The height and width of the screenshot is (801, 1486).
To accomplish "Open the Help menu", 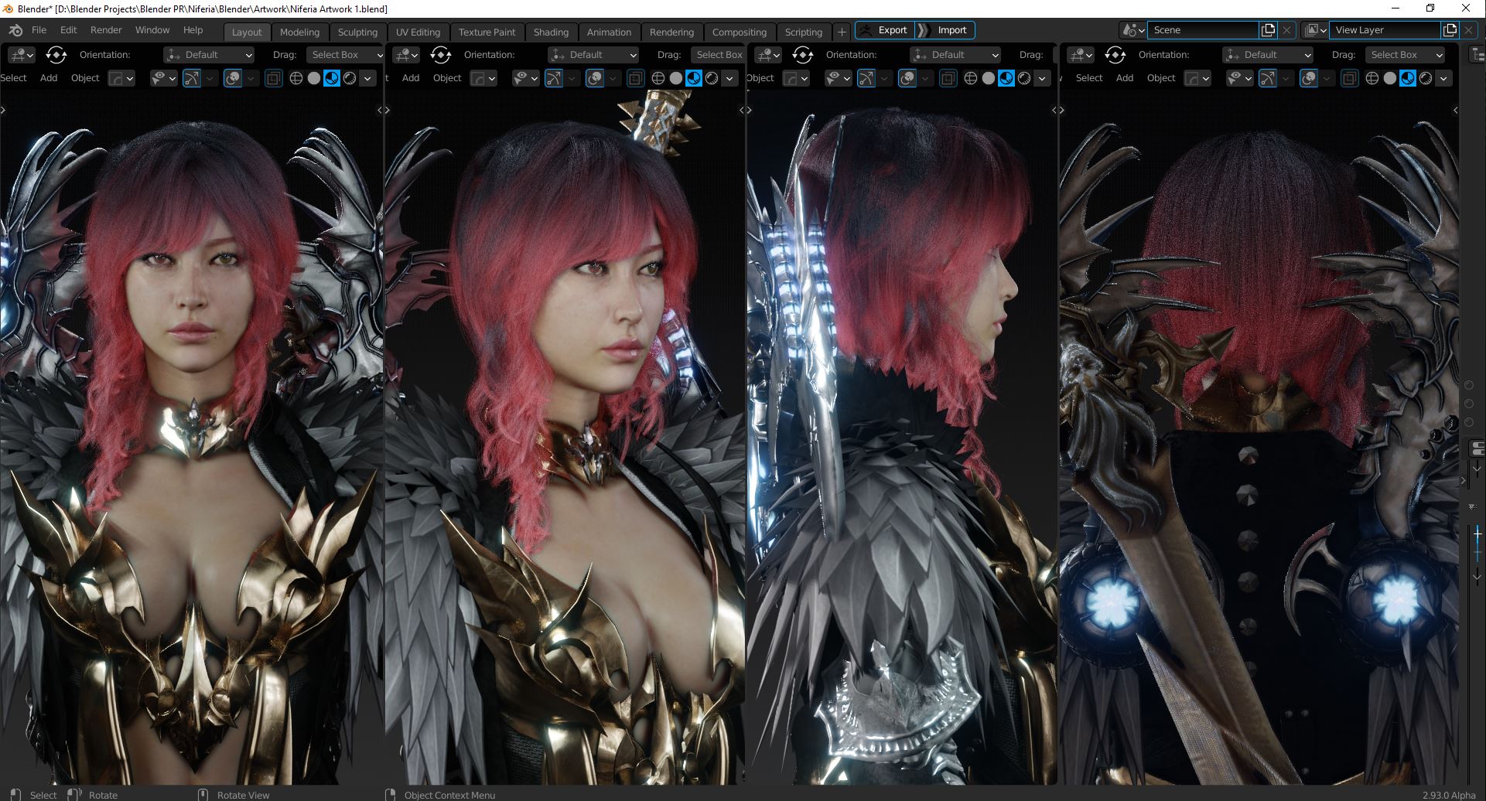I will point(193,30).
